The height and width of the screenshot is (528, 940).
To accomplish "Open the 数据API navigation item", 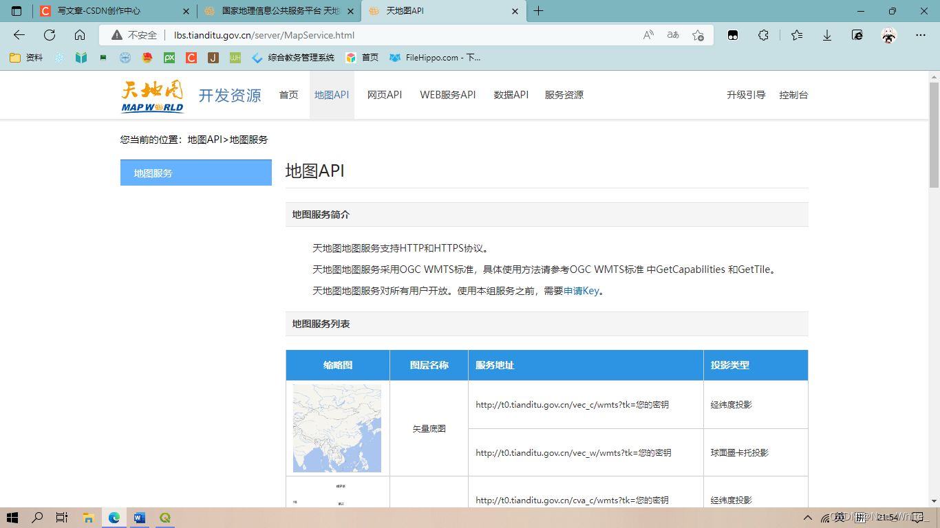I will 511,95.
